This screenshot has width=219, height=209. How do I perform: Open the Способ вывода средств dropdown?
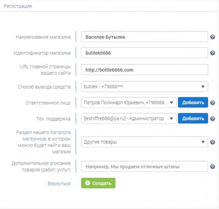[145, 87]
